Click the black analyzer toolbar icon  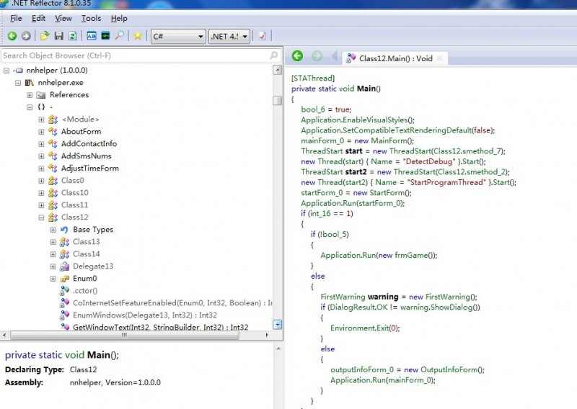pos(105,36)
